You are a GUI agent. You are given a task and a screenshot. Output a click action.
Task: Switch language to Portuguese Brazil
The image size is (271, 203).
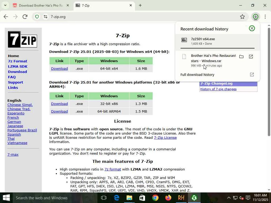tap(22, 130)
